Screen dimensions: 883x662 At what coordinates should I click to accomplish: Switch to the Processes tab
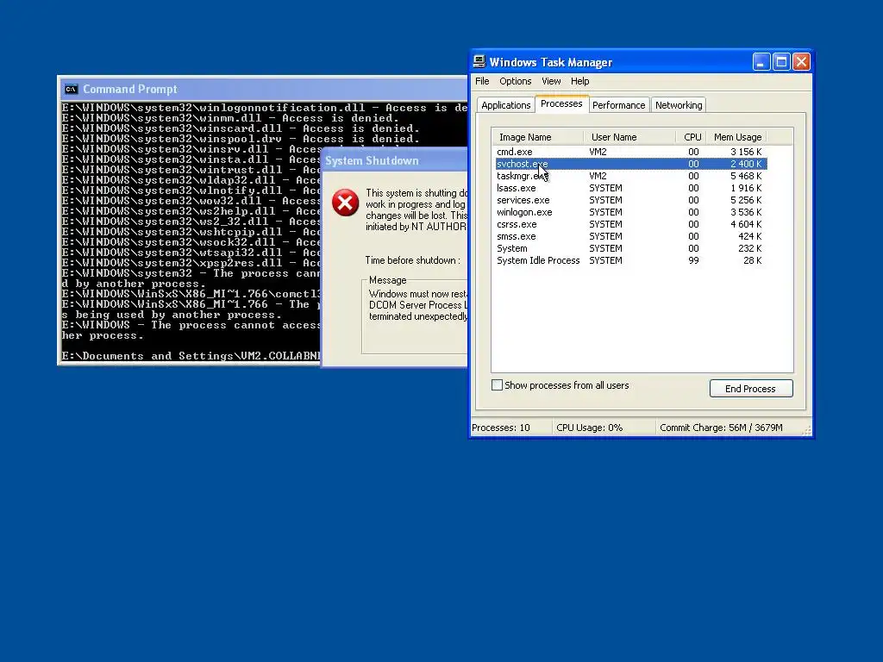(x=561, y=103)
